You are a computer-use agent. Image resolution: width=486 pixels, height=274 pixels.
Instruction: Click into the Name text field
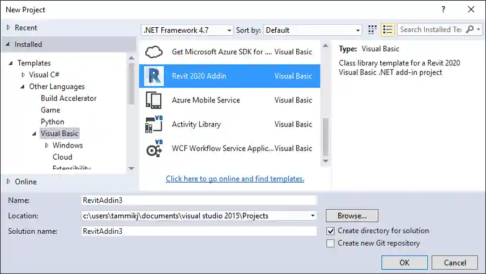[x=198, y=200]
